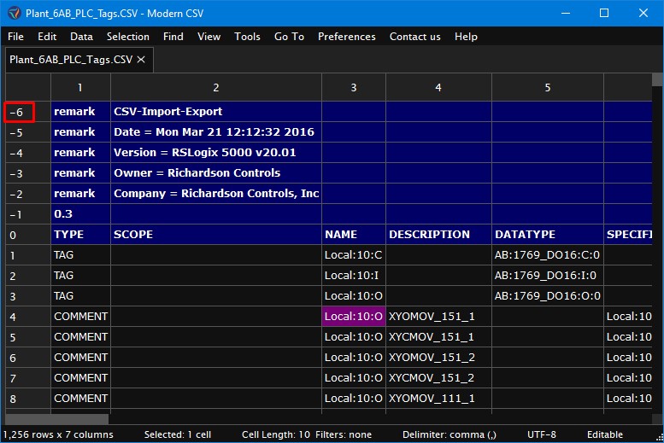Click the NAME header cell
Viewport: 664px width, 443px height.
(354, 235)
